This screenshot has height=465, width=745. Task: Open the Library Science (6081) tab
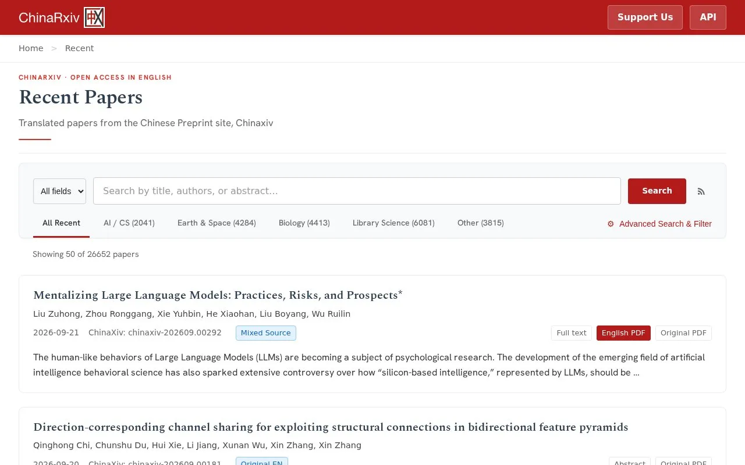[393, 223]
